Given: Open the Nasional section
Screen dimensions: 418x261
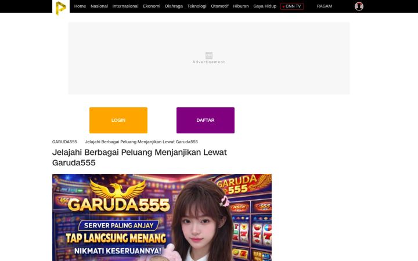Looking at the screenshot, I should (x=99, y=6).
